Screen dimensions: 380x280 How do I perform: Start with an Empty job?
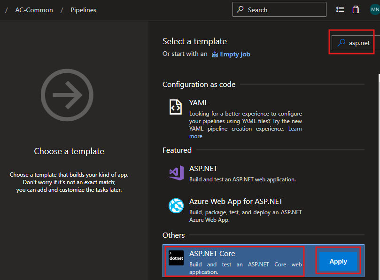[x=235, y=54]
